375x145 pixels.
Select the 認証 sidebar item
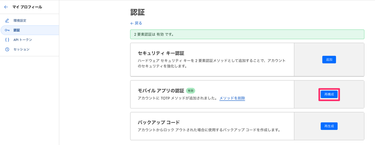pos(29,30)
